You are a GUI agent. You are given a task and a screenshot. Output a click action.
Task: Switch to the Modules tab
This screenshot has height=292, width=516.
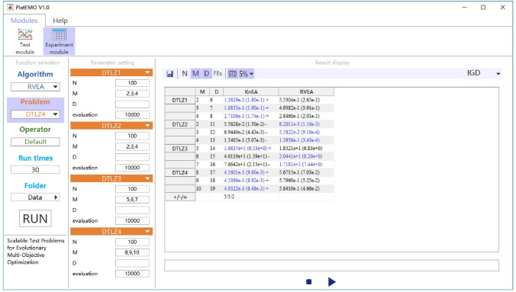tap(24, 21)
